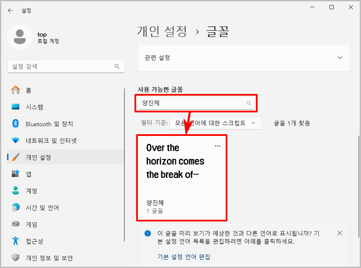Dismiss the font preview language notice

coord(340,233)
